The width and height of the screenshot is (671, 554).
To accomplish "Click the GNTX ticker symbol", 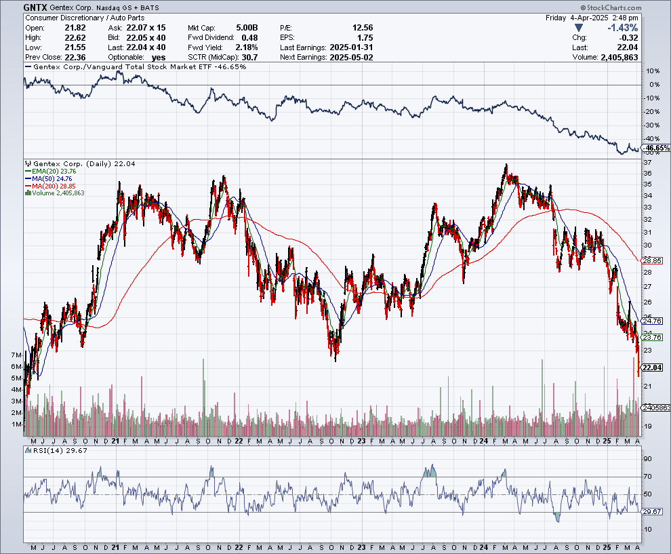I will click(35, 7).
